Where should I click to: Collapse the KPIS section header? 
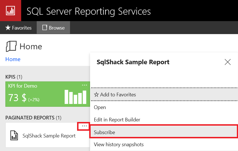point(14,77)
